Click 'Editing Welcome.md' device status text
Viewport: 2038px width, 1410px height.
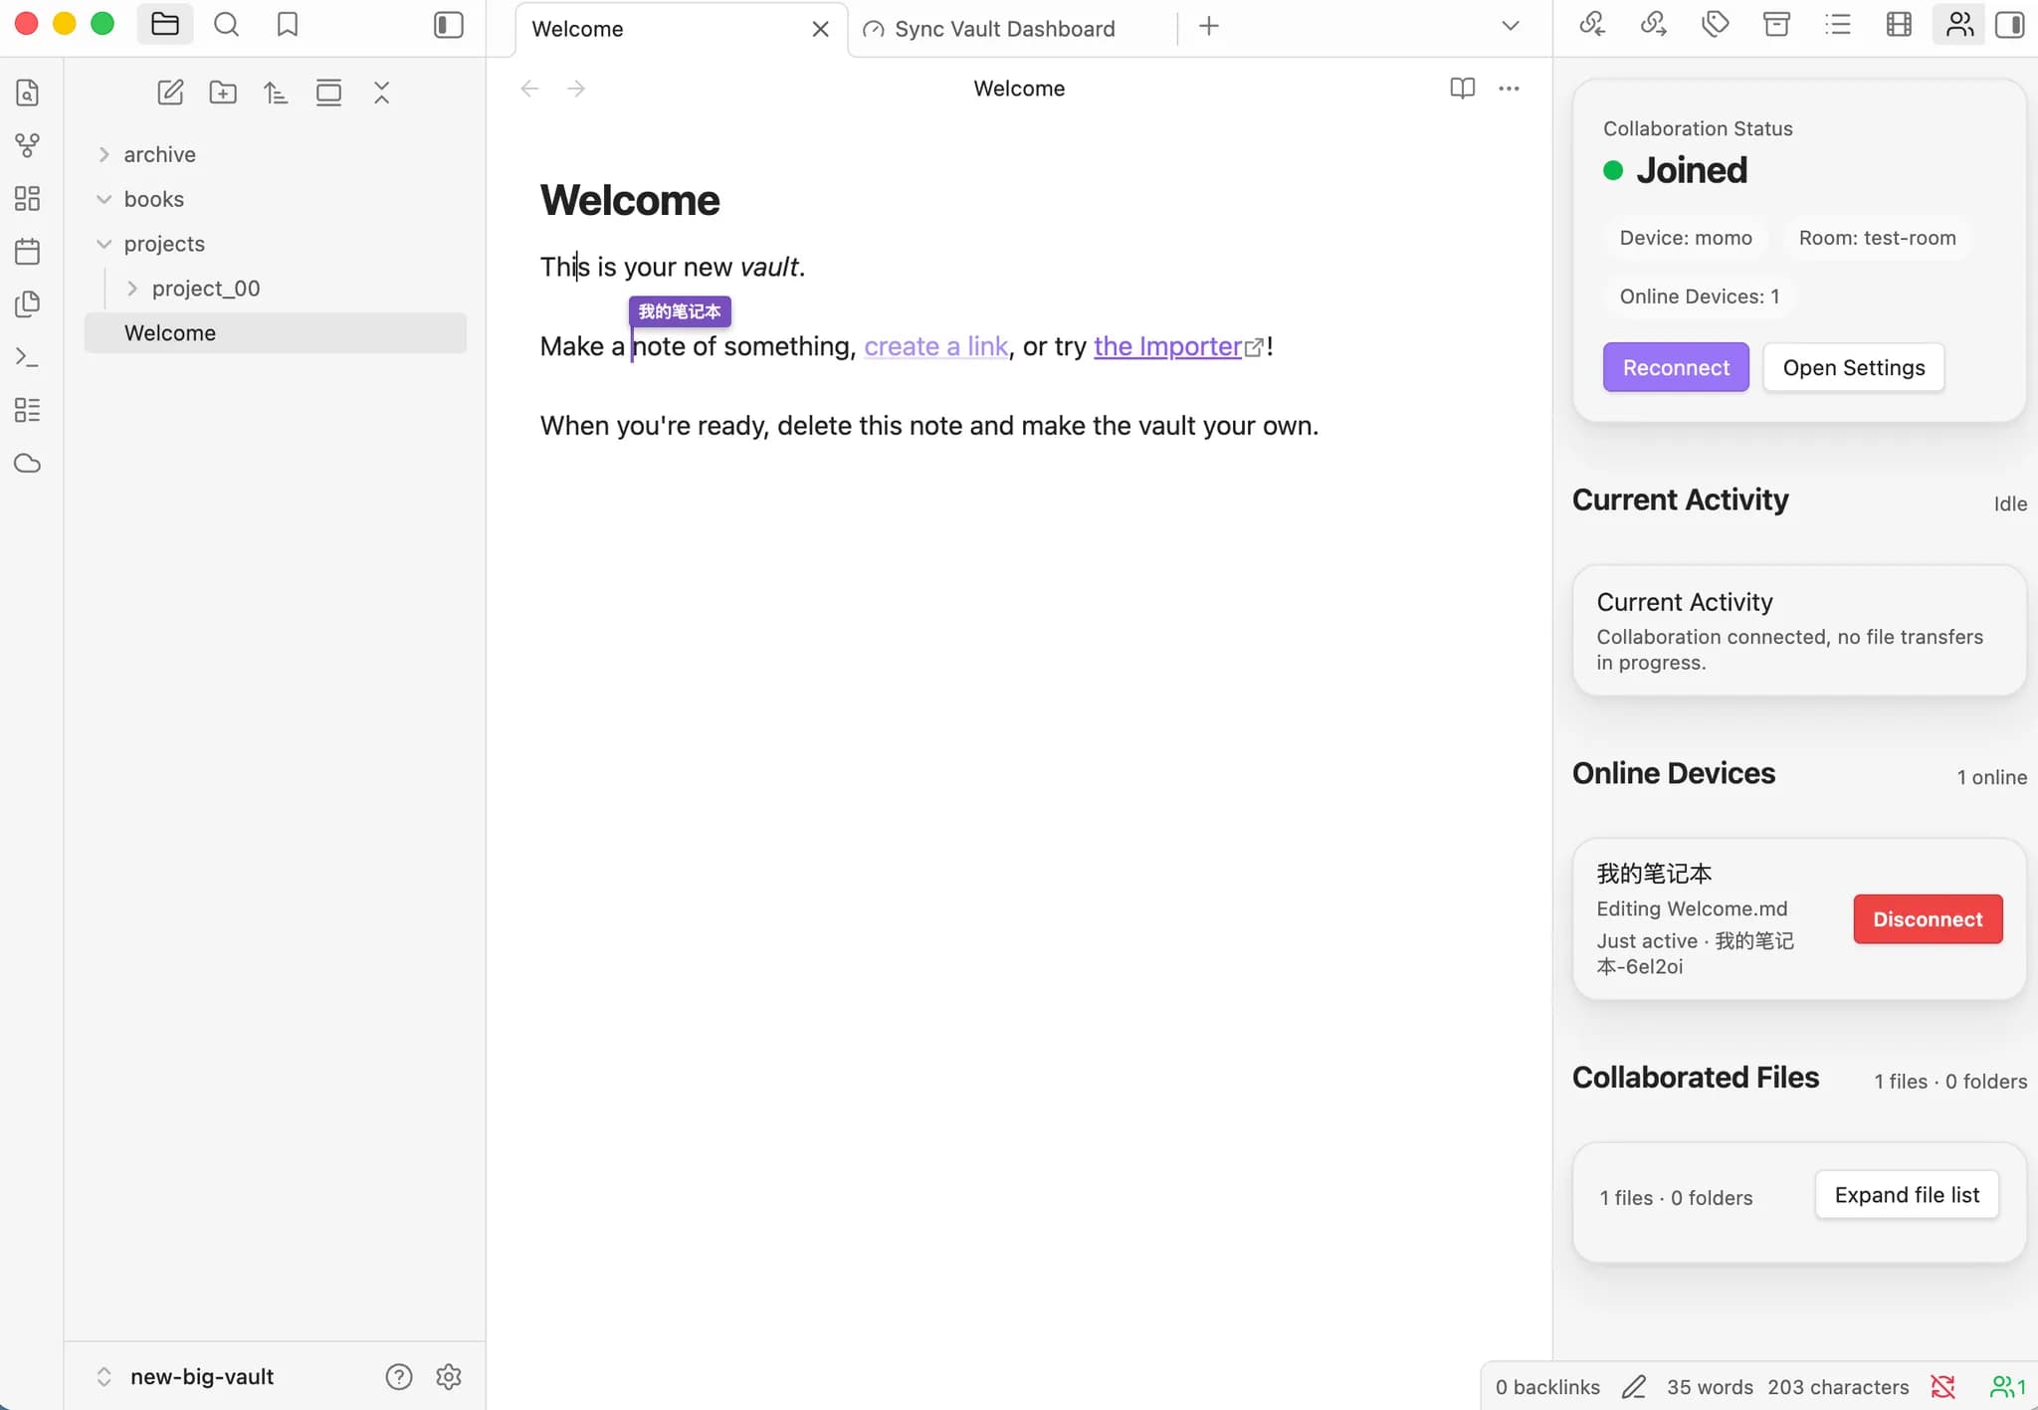1692,908
